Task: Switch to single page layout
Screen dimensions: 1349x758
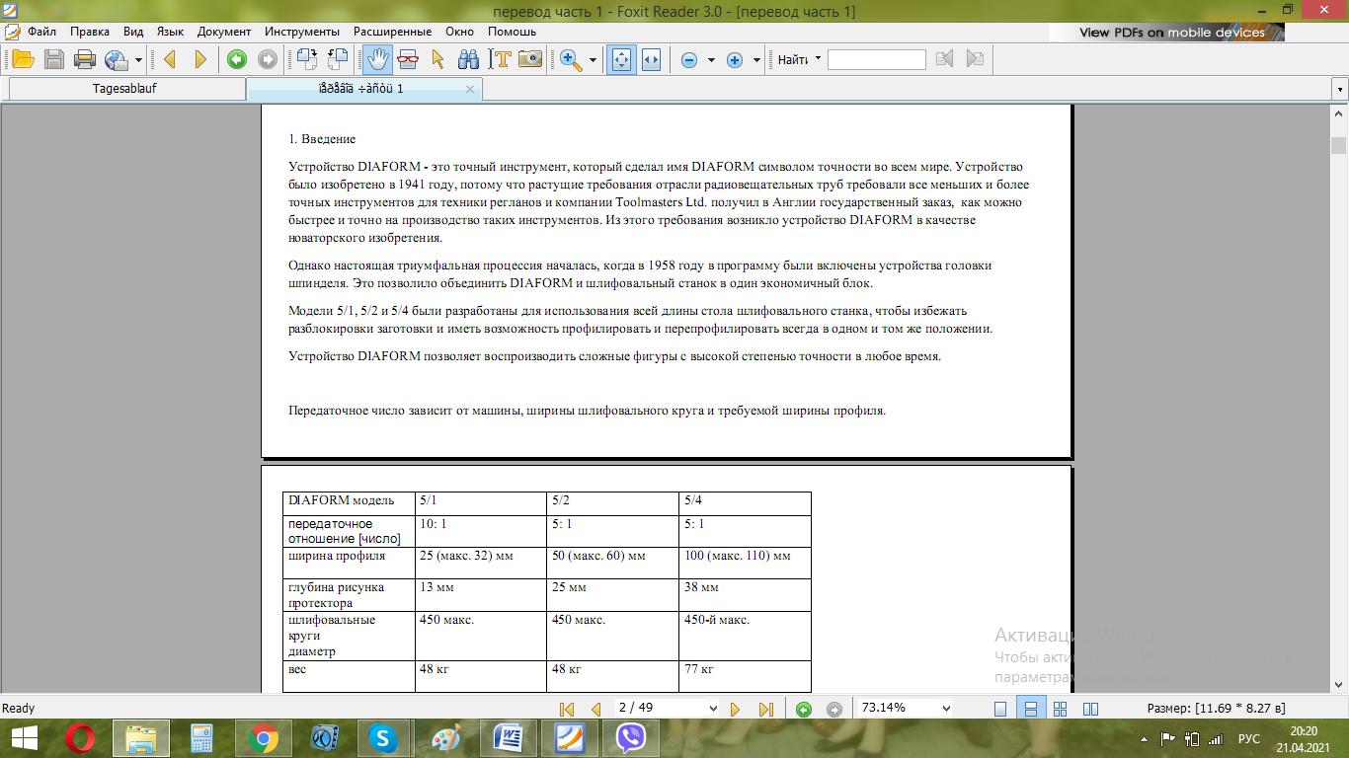Action: coord(1000,709)
